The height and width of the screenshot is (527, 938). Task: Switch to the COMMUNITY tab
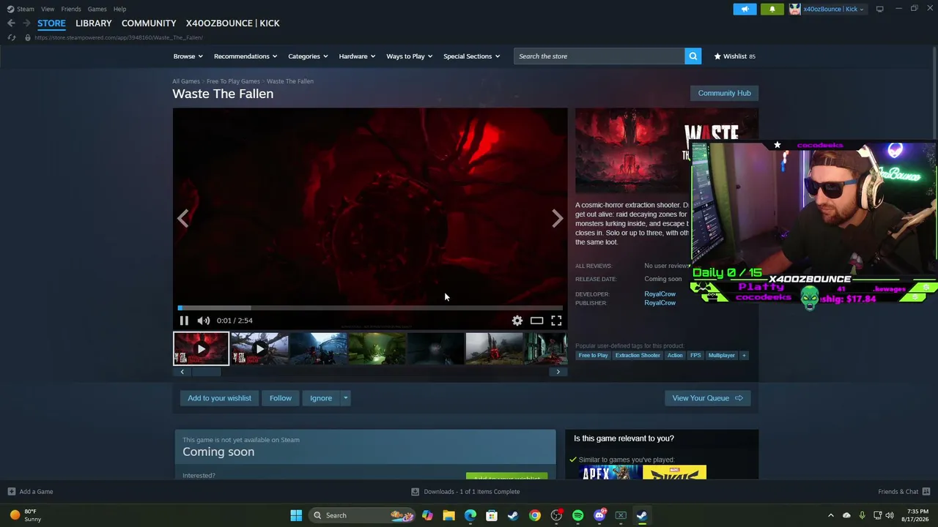149,23
